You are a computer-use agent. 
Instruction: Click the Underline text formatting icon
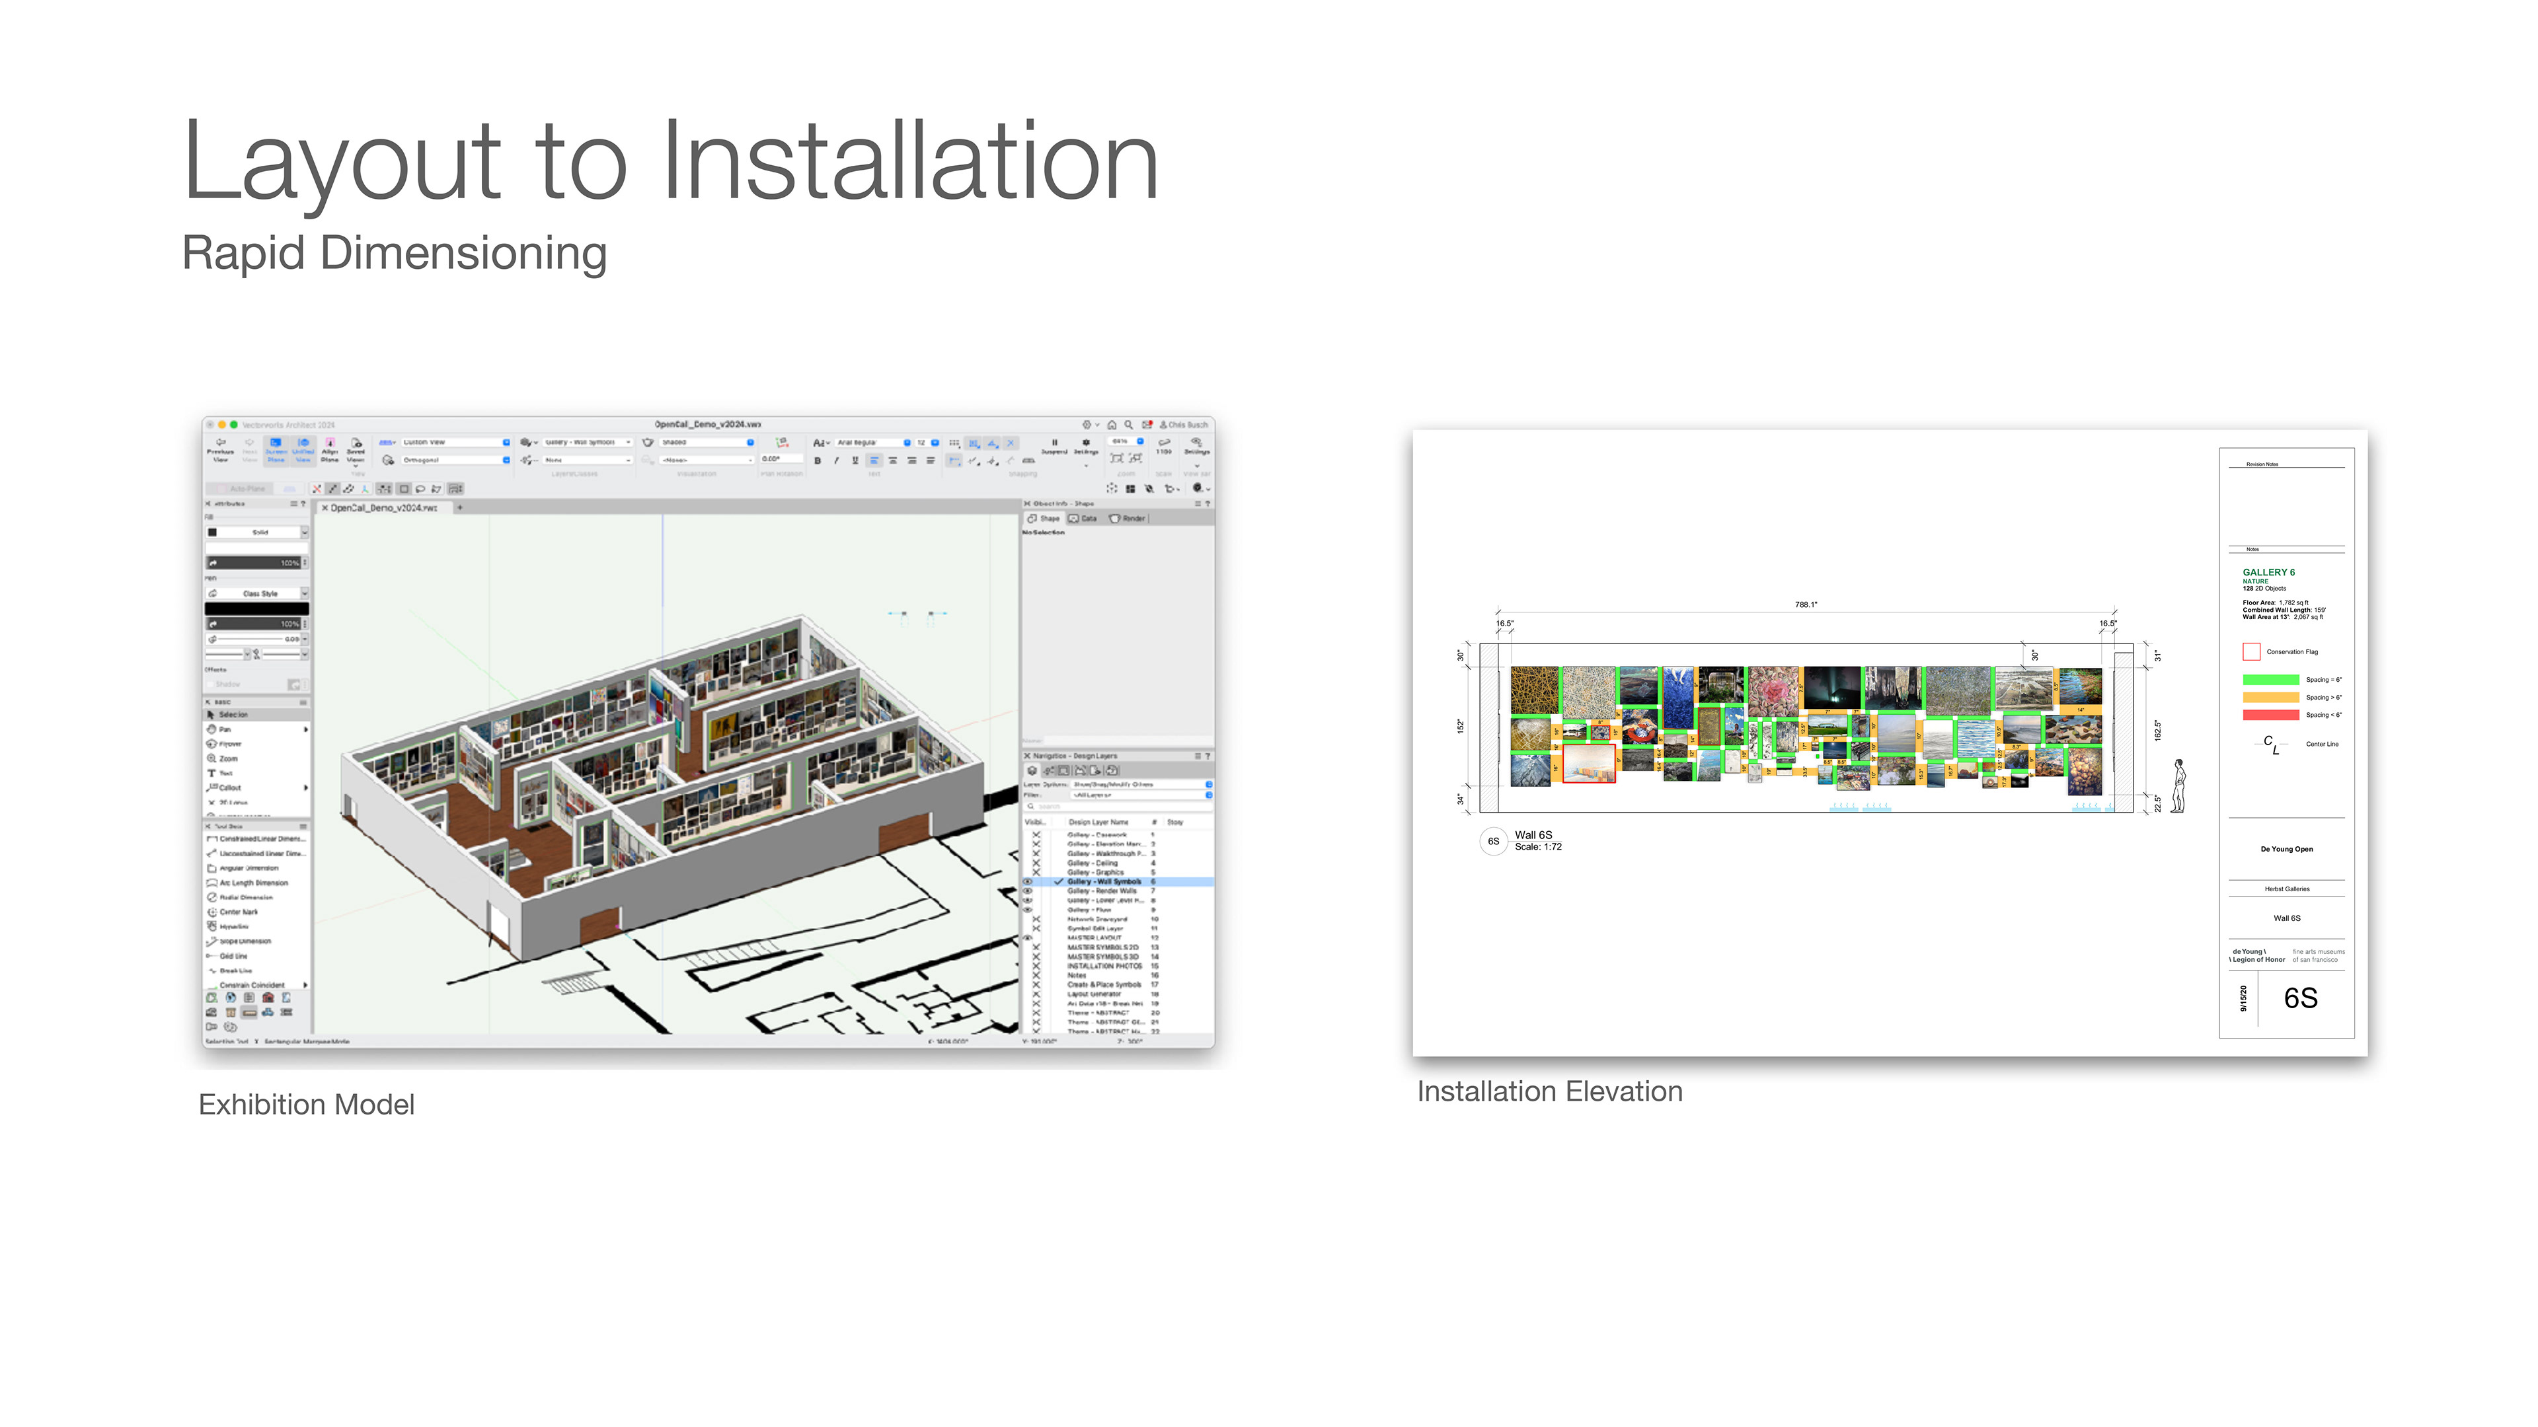pyautogui.click(x=855, y=461)
